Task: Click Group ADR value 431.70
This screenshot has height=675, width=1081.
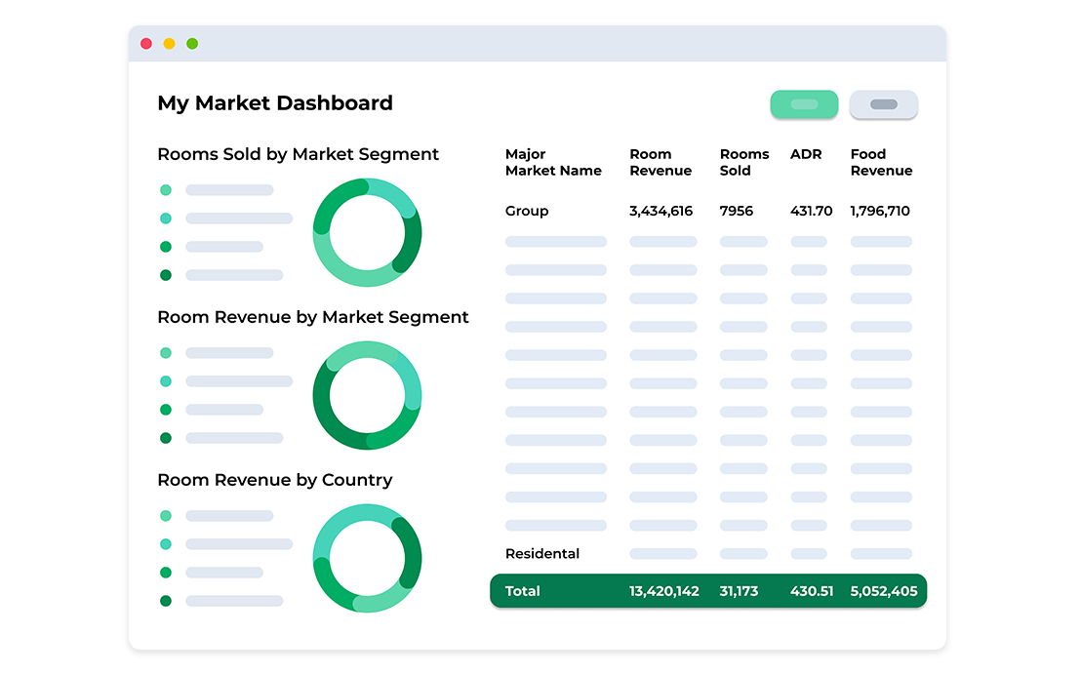Action: point(811,211)
